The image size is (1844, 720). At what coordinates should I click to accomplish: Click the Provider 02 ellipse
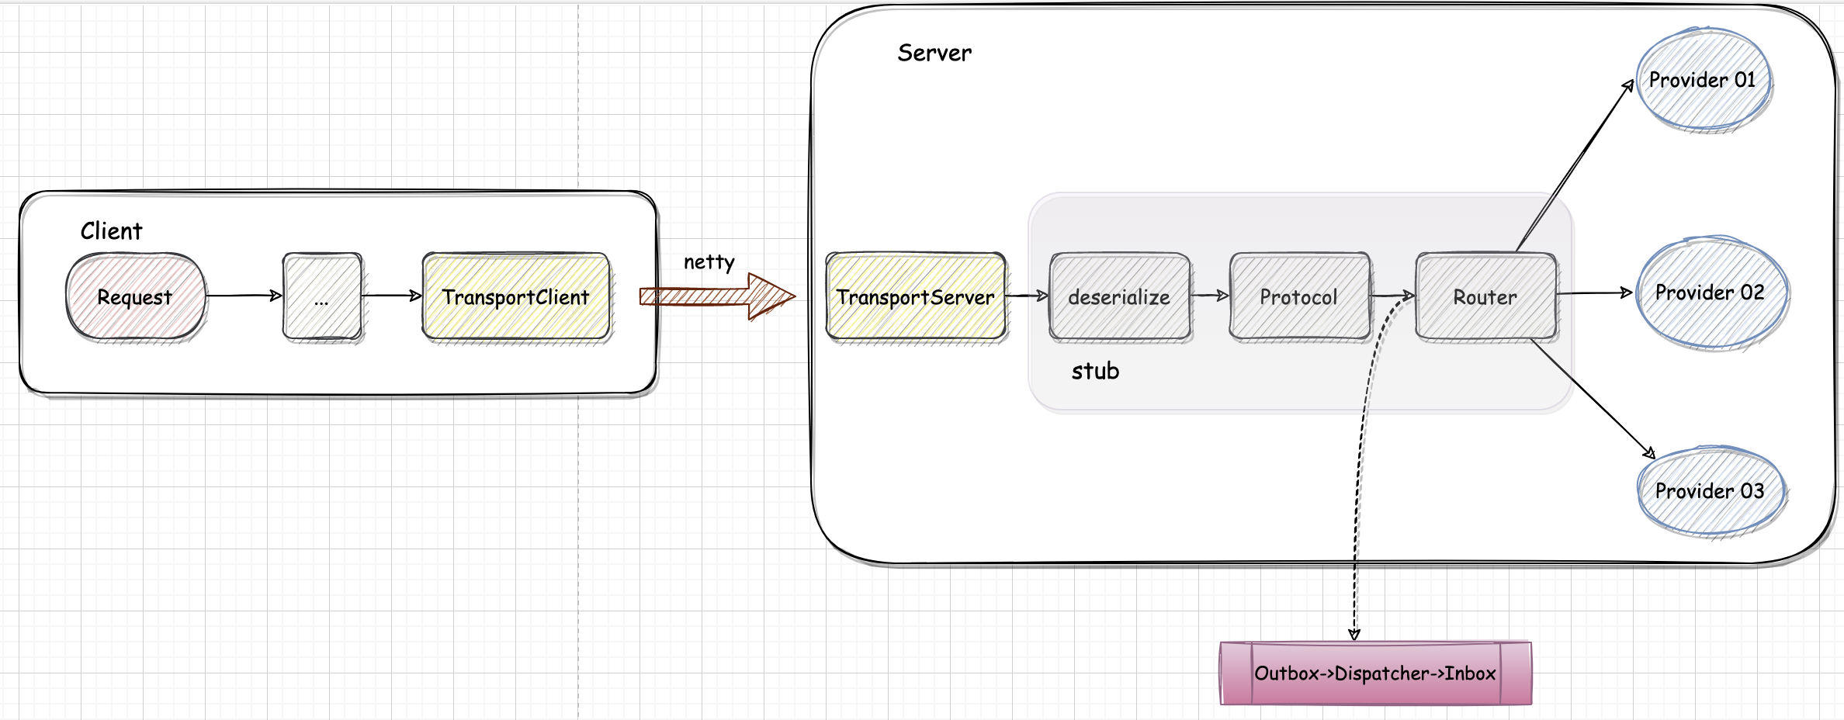point(1711,293)
